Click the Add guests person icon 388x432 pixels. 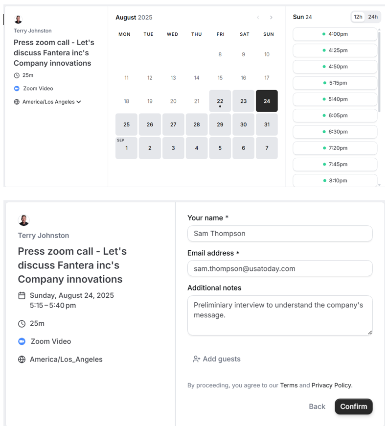(197, 359)
